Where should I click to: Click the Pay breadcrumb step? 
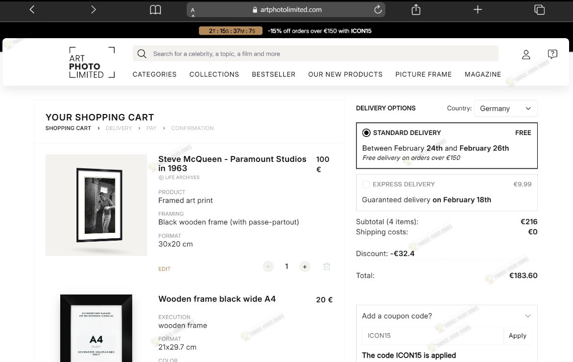151,128
